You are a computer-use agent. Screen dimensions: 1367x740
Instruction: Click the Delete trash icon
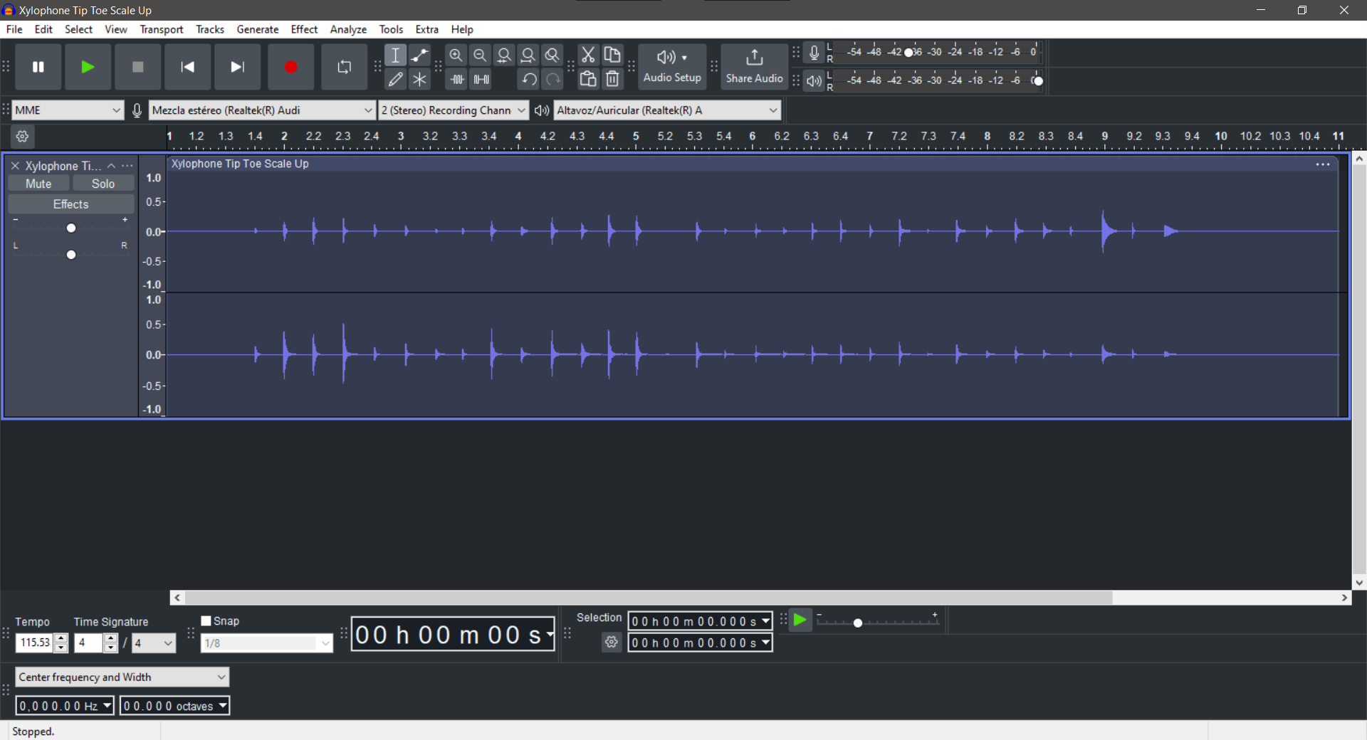612,79
